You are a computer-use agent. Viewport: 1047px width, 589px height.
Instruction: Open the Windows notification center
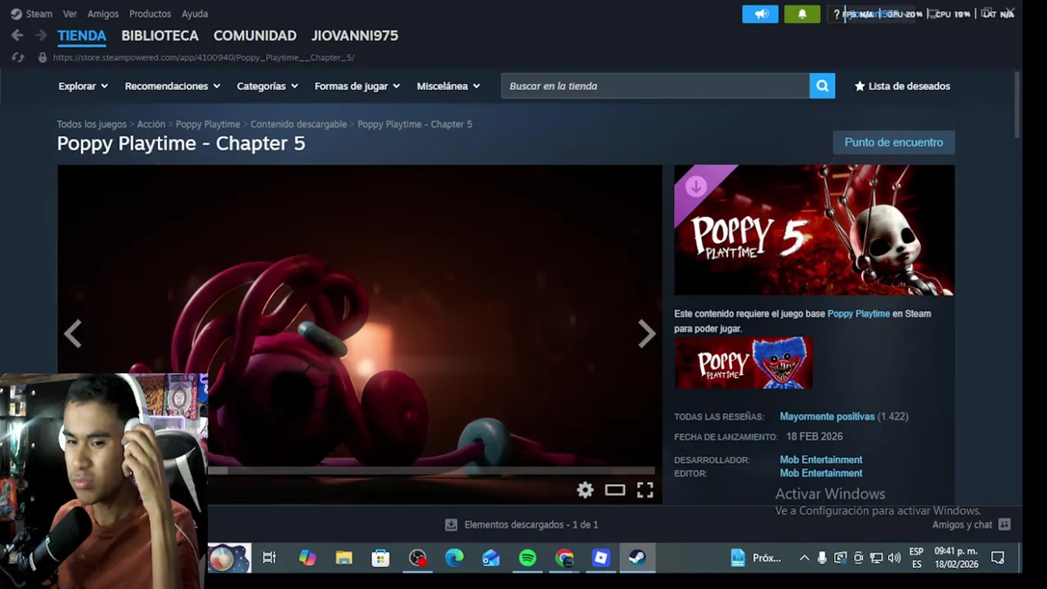click(997, 558)
